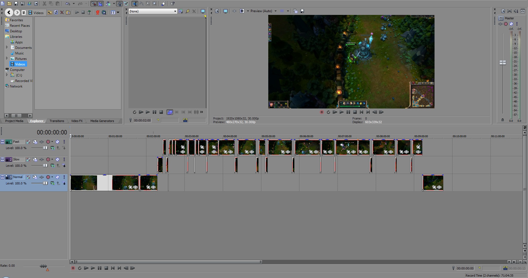Click the What's This help icon
The height and width of the screenshot is (278, 528).
pyautogui.click(x=172, y=4)
